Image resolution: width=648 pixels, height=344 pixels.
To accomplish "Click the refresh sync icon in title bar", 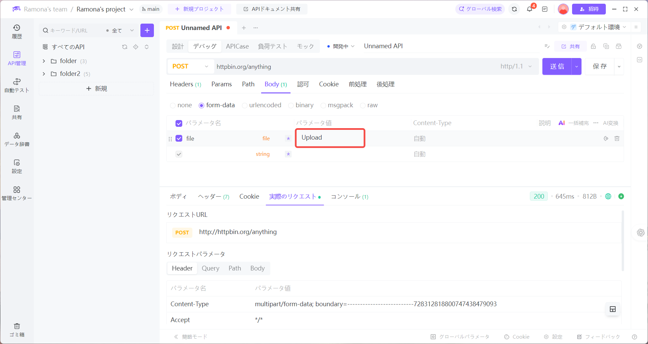I will pos(514,9).
